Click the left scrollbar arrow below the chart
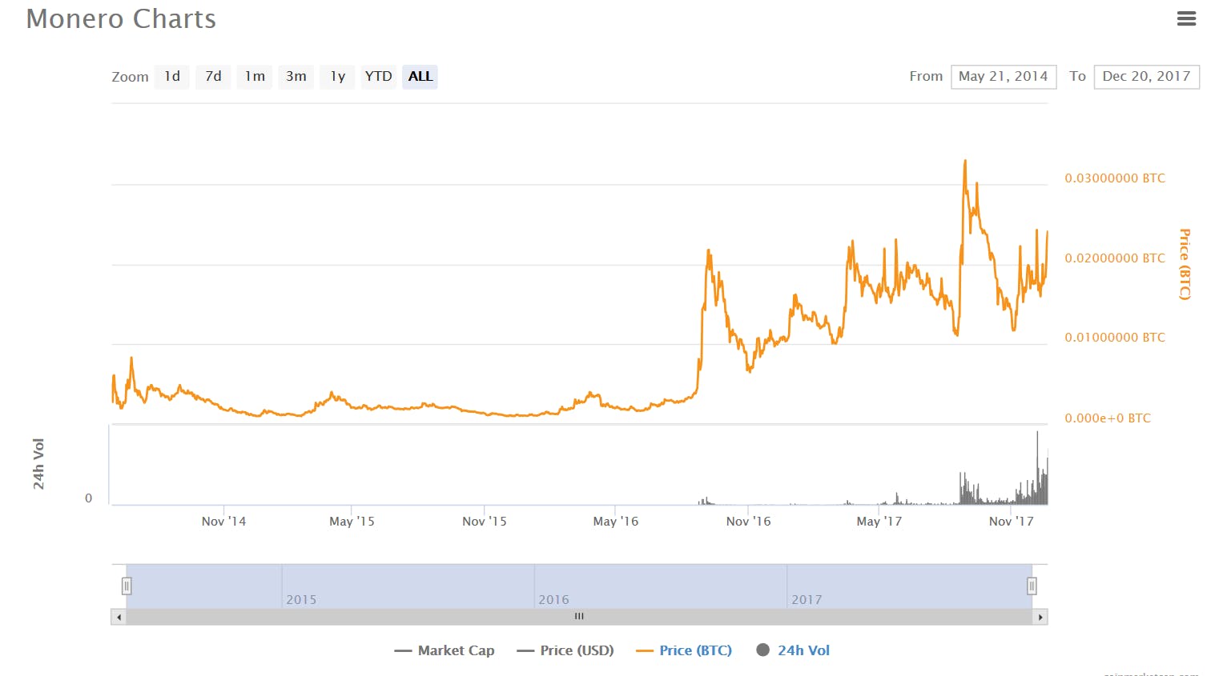Screen dimensions: 1231x676 coord(118,617)
